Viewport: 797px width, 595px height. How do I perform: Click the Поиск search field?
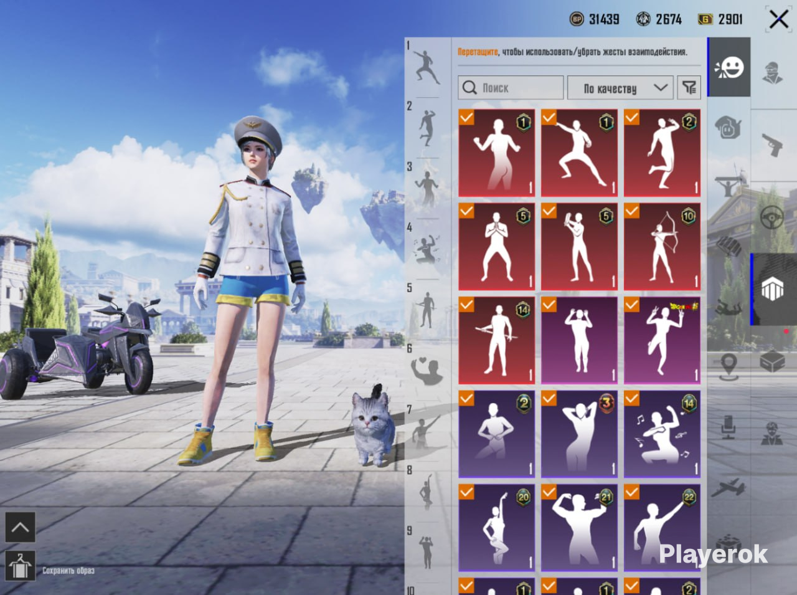tap(511, 88)
